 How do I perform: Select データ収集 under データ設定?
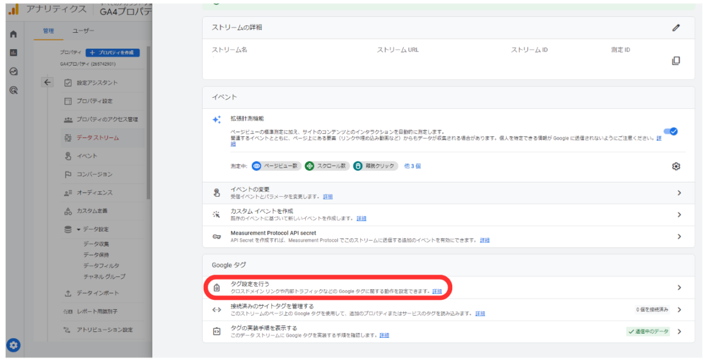tap(96, 244)
